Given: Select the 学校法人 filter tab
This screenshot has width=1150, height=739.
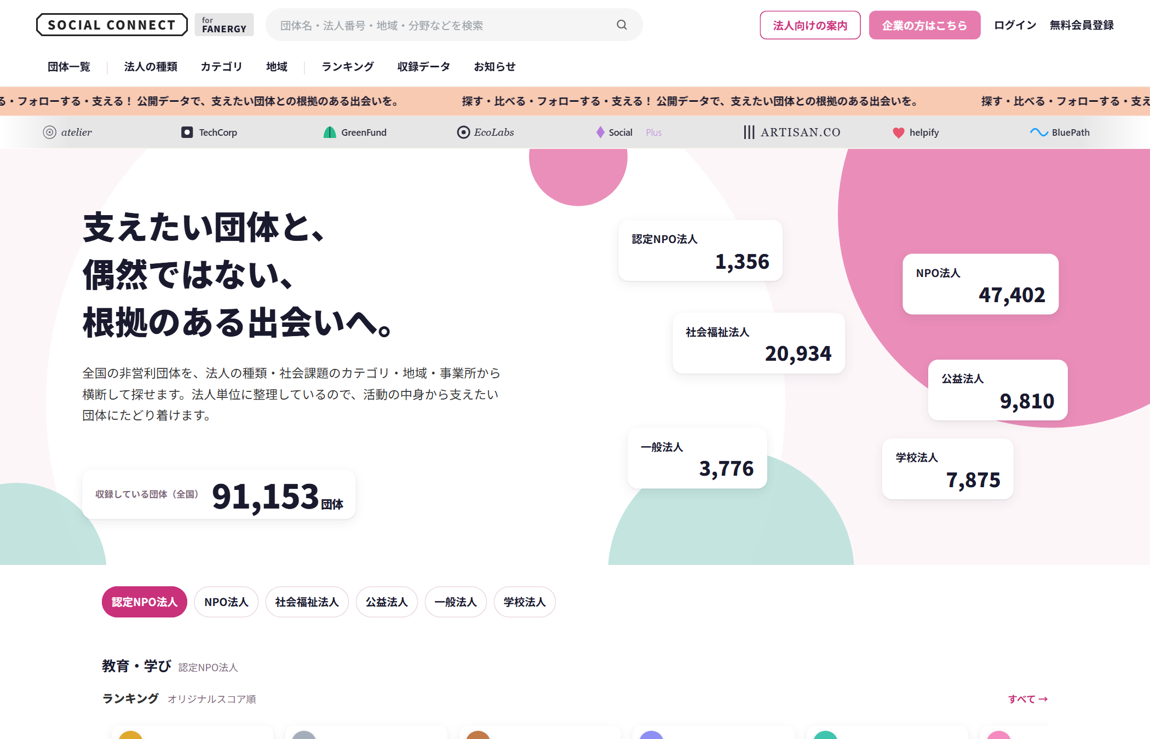Looking at the screenshot, I should point(525,602).
